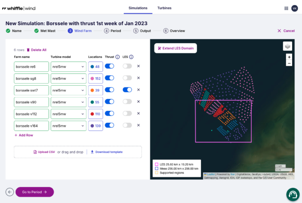Click the Thrust info icon
The image size is (302, 203).
[117, 57]
